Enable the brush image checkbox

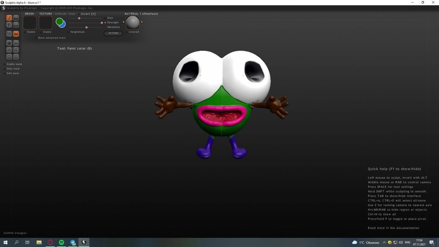coord(25,32)
